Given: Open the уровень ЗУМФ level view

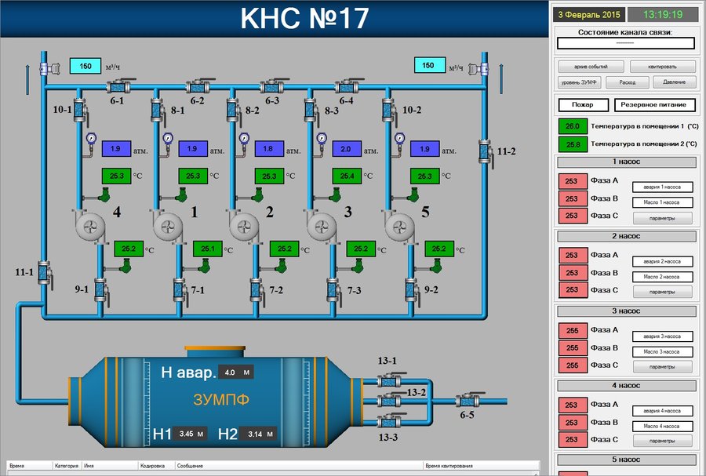Looking at the screenshot, I should (580, 82).
